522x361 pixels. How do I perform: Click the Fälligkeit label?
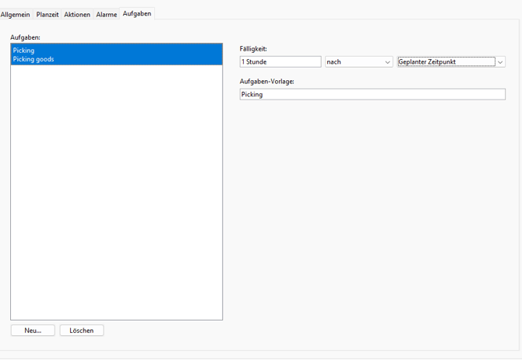pos(253,49)
